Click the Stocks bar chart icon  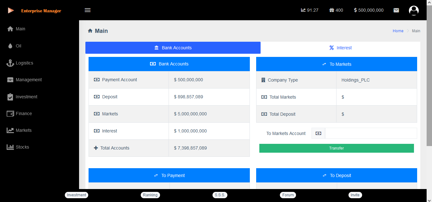pyautogui.click(x=10, y=147)
